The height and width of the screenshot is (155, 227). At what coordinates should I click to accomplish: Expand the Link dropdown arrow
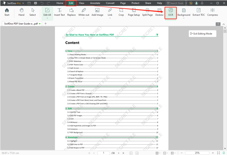point(110,18)
